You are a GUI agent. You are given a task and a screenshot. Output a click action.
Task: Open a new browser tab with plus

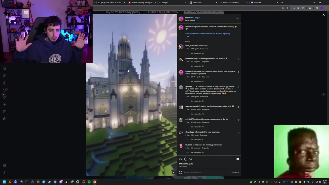tap(282, 3)
